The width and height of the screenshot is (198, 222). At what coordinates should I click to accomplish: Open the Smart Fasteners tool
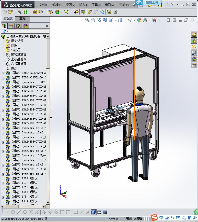pos(35,12)
